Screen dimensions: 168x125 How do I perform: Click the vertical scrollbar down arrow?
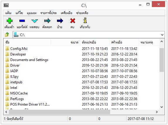click(162, 107)
